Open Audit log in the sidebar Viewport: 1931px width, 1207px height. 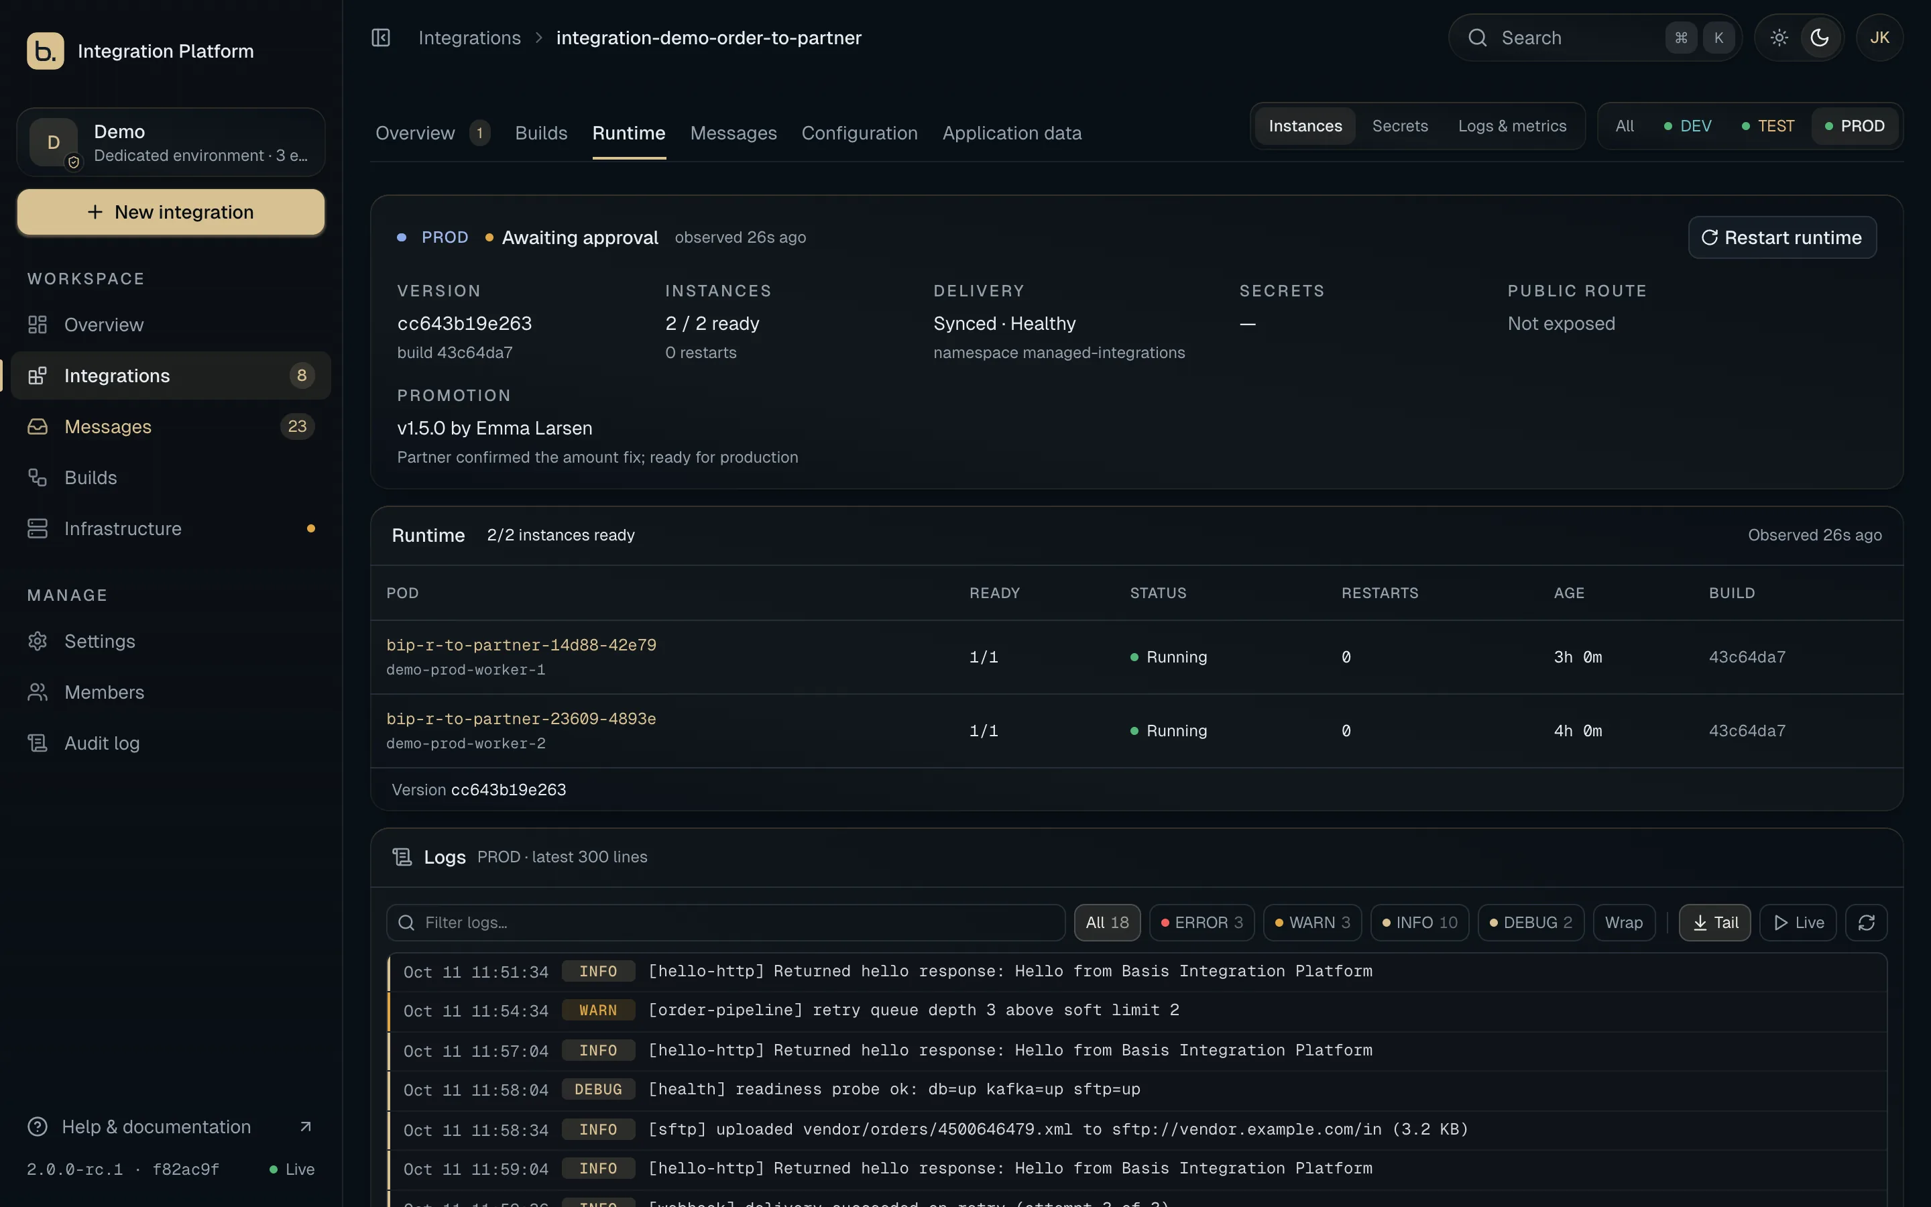(x=171, y=743)
